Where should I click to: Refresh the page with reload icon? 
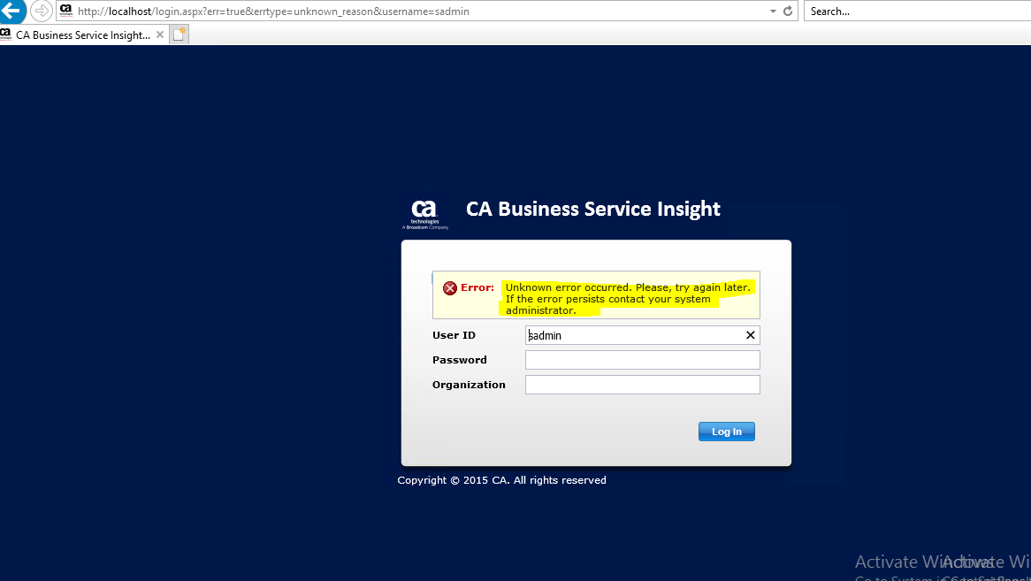pyautogui.click(x=788, y=11)
